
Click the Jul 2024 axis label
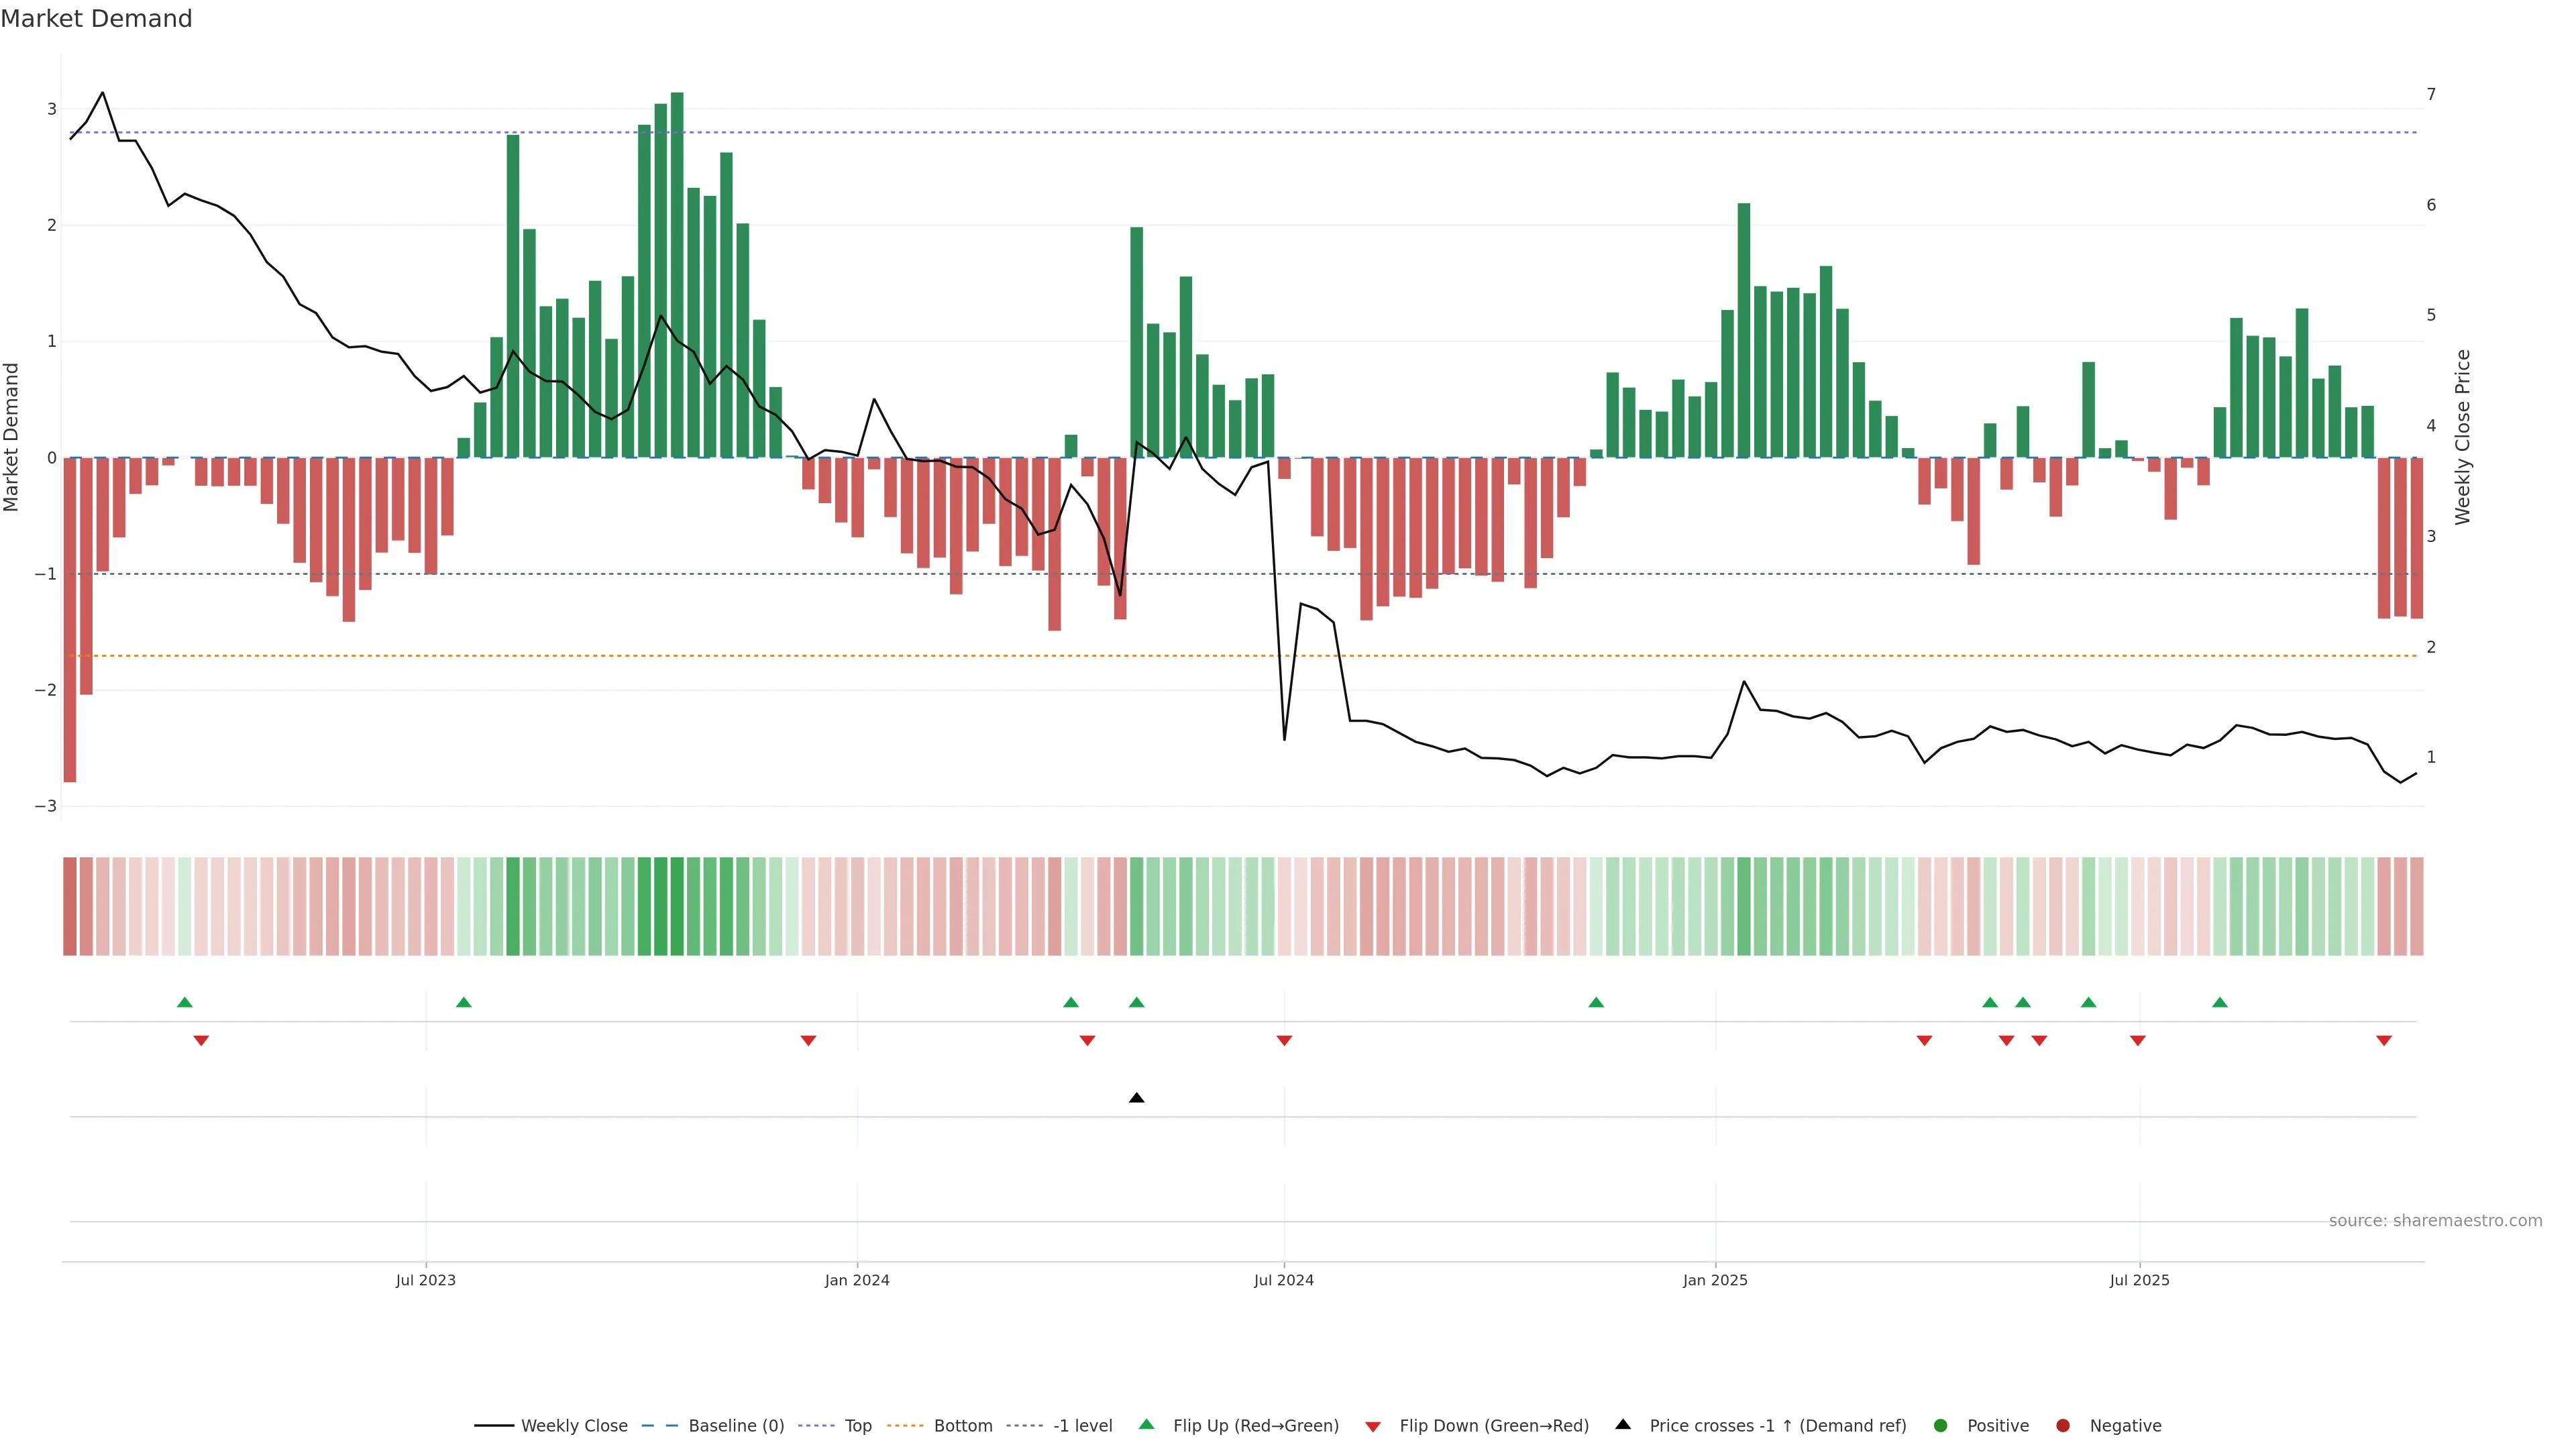pyautogui.click(x=1284, y=1280)
